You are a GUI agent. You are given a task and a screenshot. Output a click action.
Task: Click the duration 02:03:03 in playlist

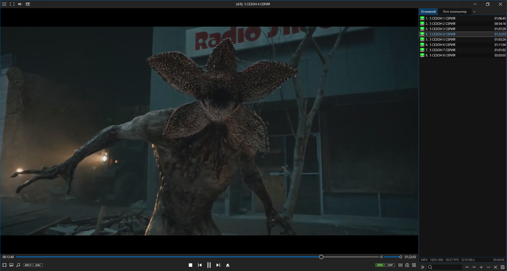[500, 55]
